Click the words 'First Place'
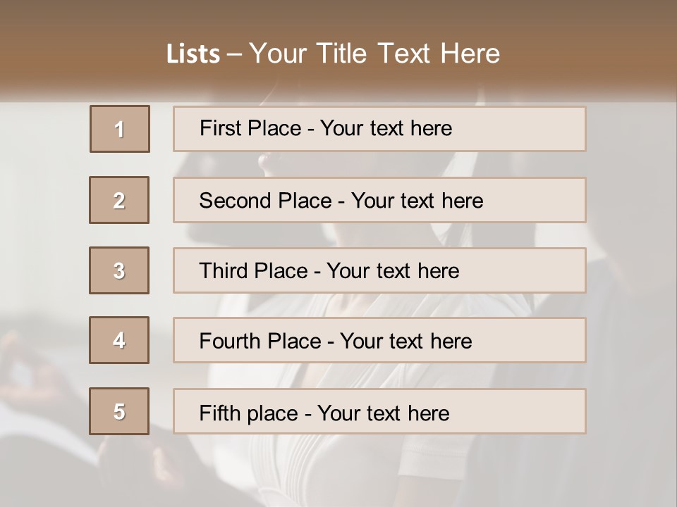Image resolution: width=677 pixels, height=507 pixels. click(252, 128)
